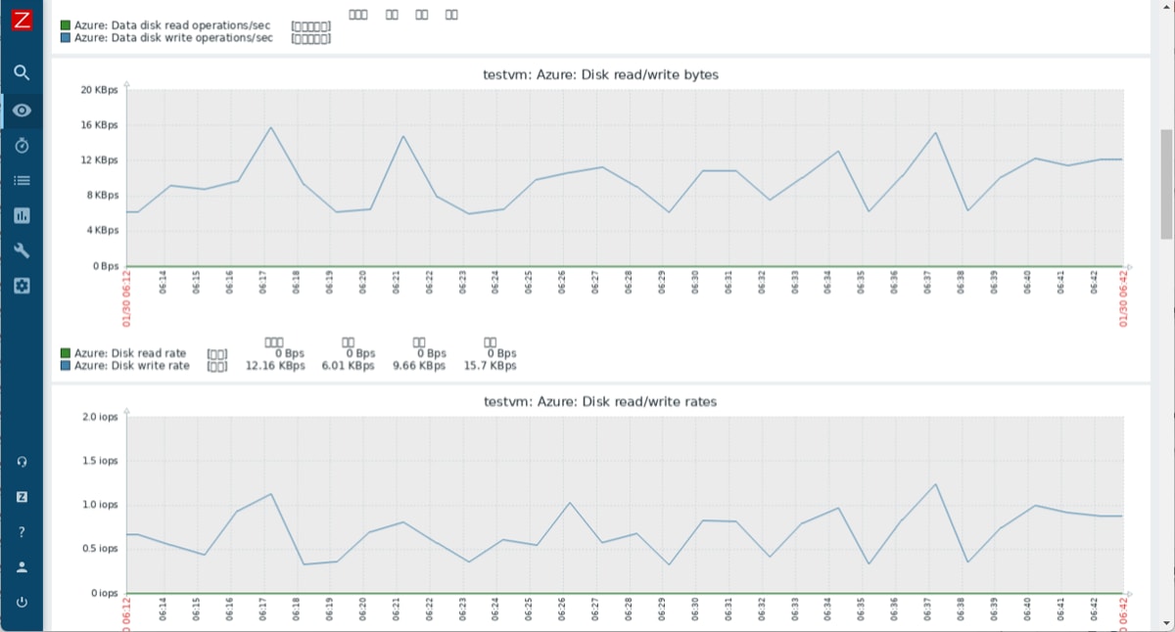Click the '12.16 KBps' last value
Screen dimensions: 1175x632
point(275,366)
